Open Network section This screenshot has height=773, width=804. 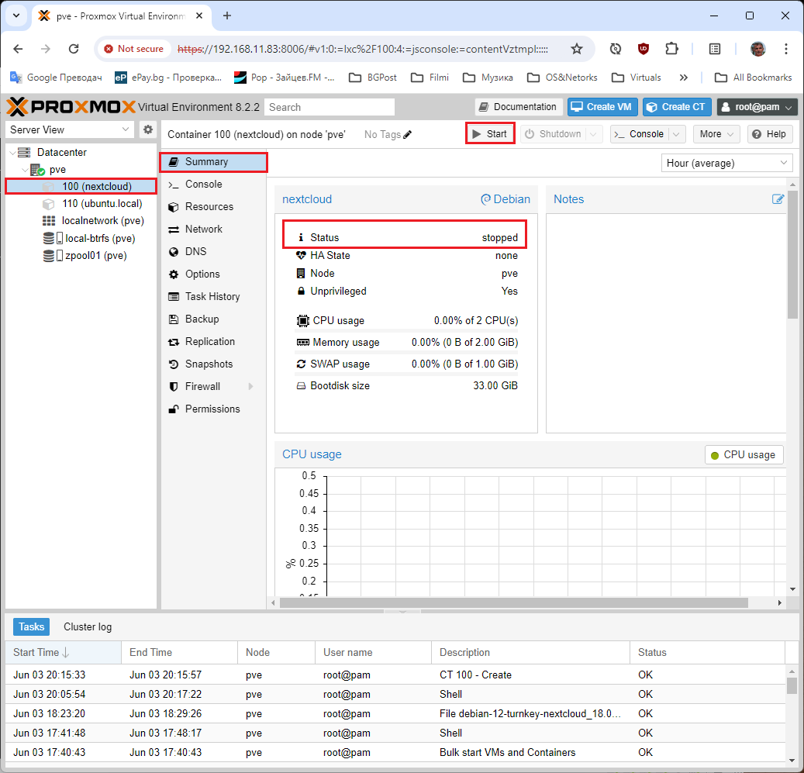click(x=213, y=229)
